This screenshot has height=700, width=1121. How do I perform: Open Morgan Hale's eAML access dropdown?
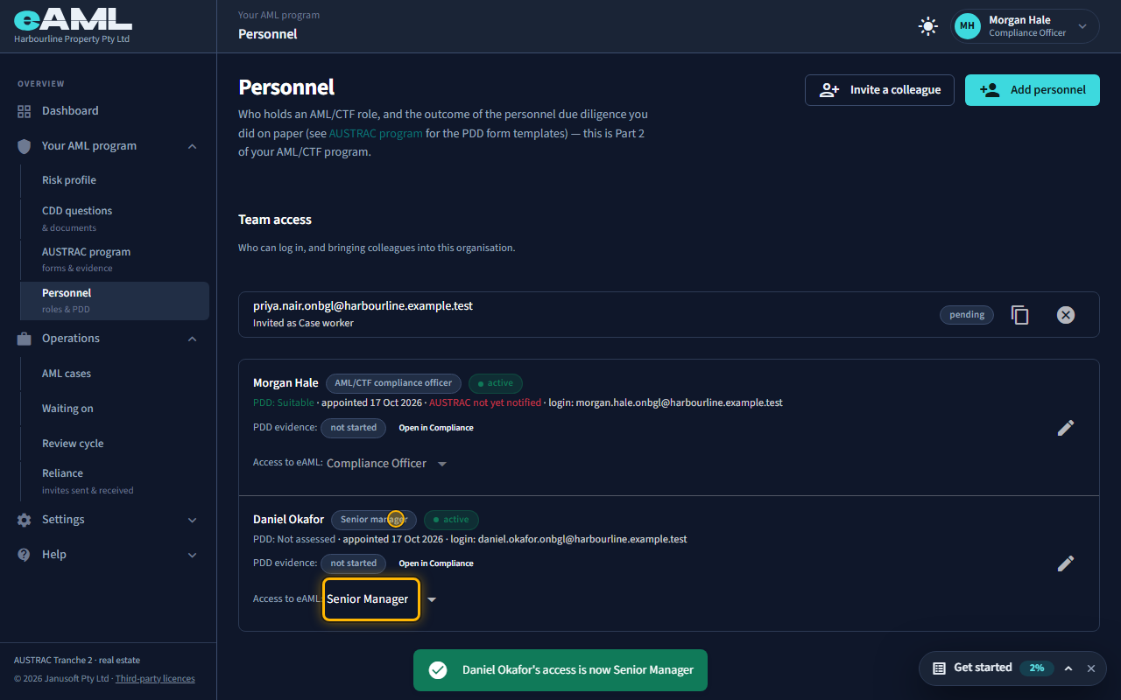(x=386, y=464)
